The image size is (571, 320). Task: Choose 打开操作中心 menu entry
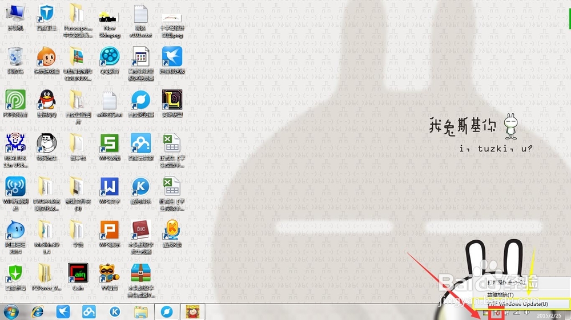click(x=506, y=282)
